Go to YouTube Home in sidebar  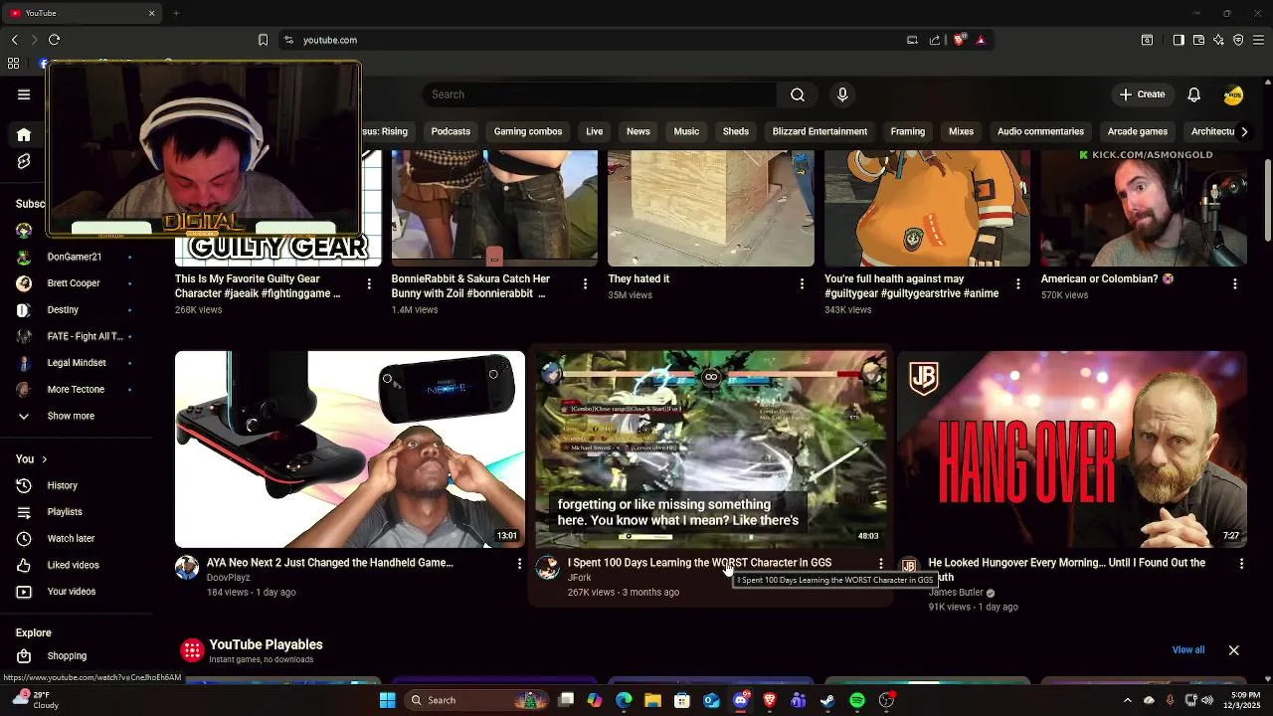(x=24, y=134)
